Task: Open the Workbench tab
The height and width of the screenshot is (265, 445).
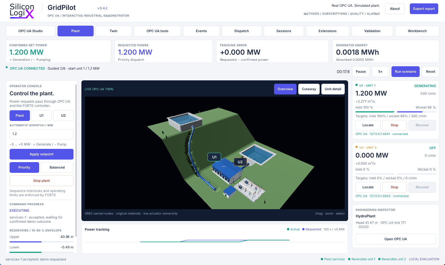Action: tap(417, 31)
